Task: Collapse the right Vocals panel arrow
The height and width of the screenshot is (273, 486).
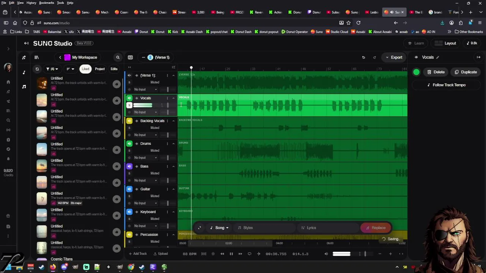Action: pyautogui.click(x=478, y=57)
